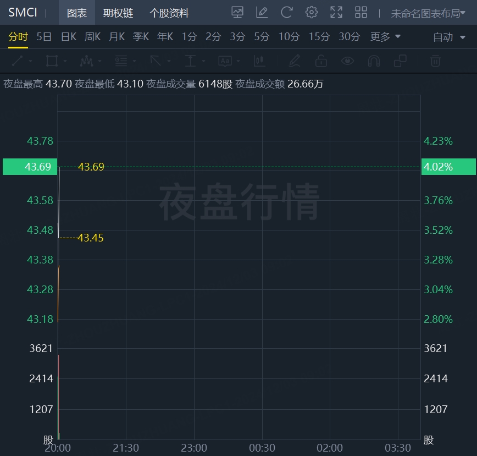The height and width of the screenshot is (456, 477).
Task: Choose the 30分 interval
Action: point(350,36)
